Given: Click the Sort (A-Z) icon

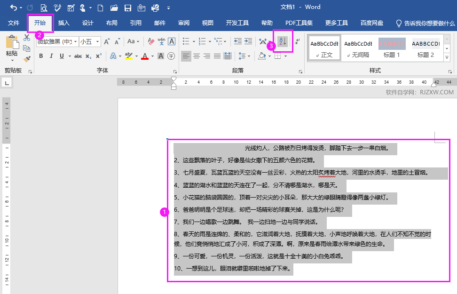Looking at the screenshot, I should point(282,41).
